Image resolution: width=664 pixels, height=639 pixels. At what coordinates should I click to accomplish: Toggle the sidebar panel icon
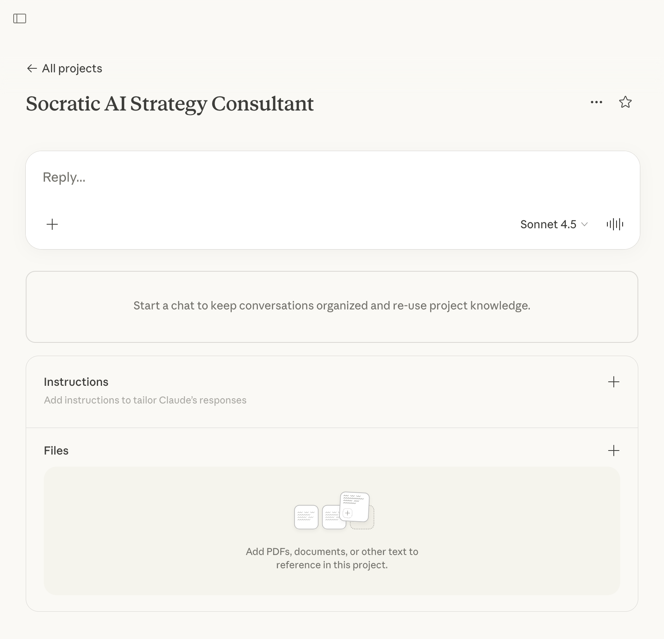tap(20, 18)
